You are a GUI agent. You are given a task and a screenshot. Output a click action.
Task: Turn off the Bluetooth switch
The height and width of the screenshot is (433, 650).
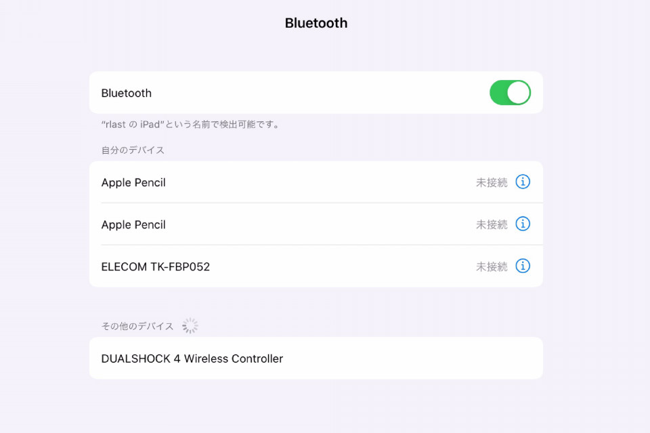point(510,92)
